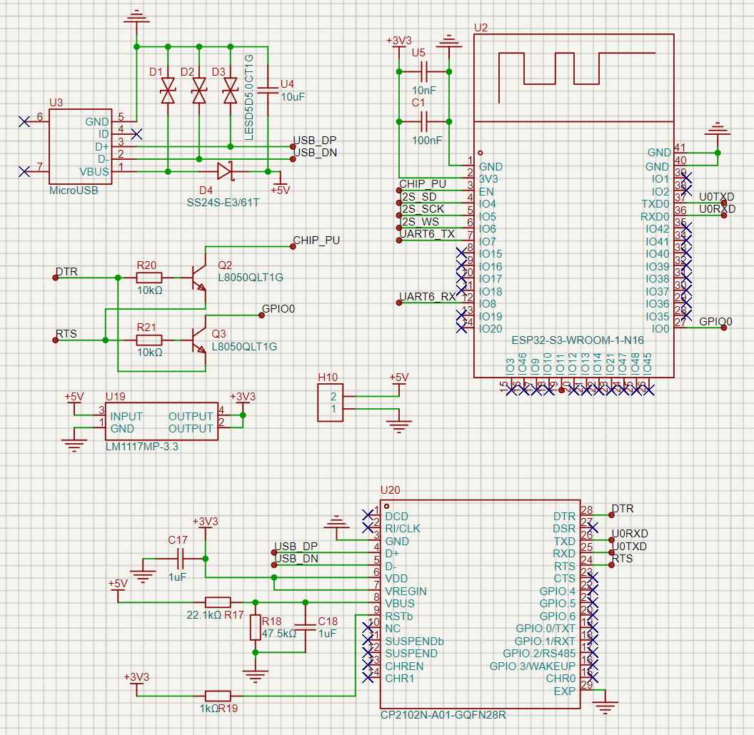Image resolution: width=754 pixels, height=735 pixels.
Task: Click the no-connect cross on MicroUSB pin 6
Action: tap(24, 121)
